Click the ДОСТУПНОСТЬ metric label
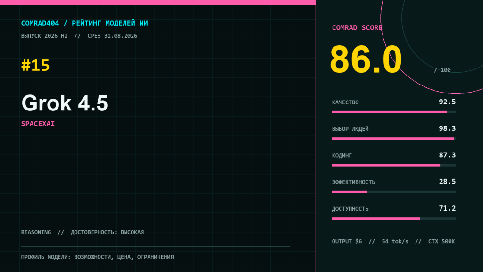 click(350, 209)
